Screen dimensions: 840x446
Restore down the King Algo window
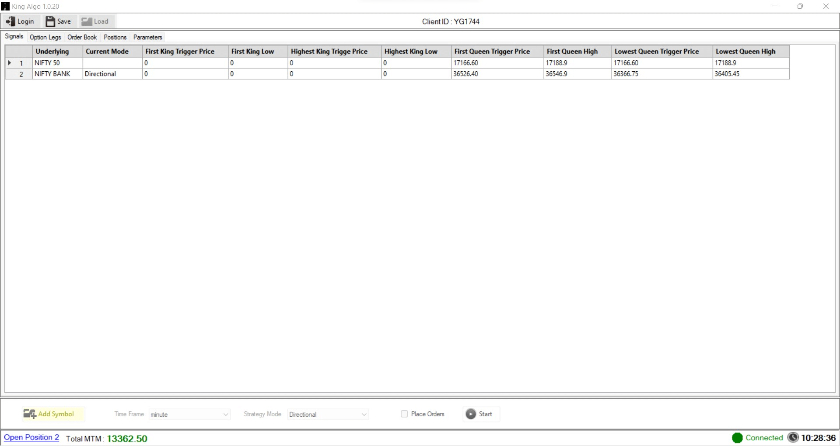(x=800, y=6)
